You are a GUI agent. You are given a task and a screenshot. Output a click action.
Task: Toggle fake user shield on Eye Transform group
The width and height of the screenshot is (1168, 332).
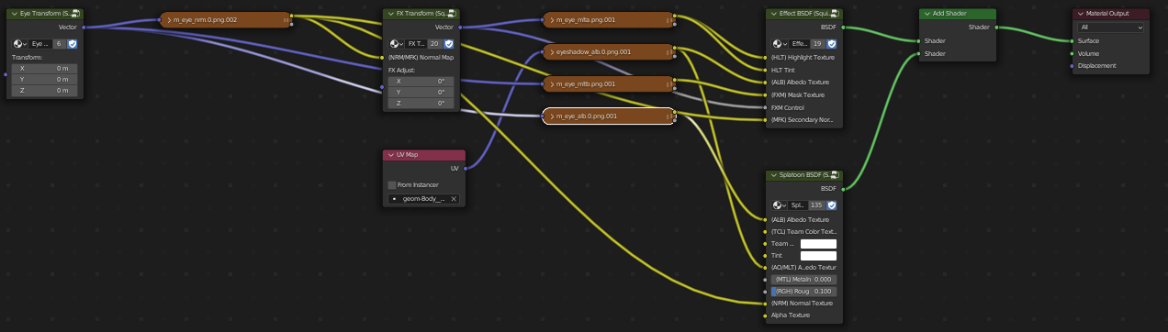pyautogui.click(x=73, y=43)
